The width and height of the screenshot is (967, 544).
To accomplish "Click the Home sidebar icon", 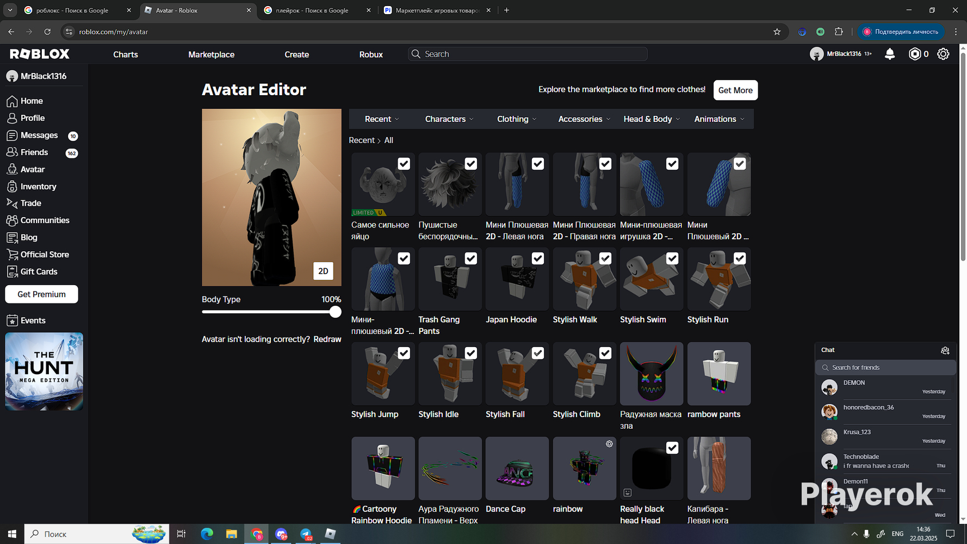I will coord(12,101).
